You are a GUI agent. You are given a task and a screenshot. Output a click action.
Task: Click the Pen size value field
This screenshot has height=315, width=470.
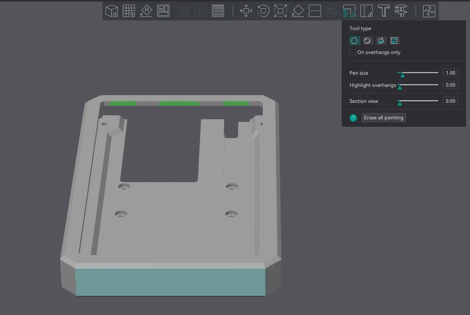click(450, 73)
